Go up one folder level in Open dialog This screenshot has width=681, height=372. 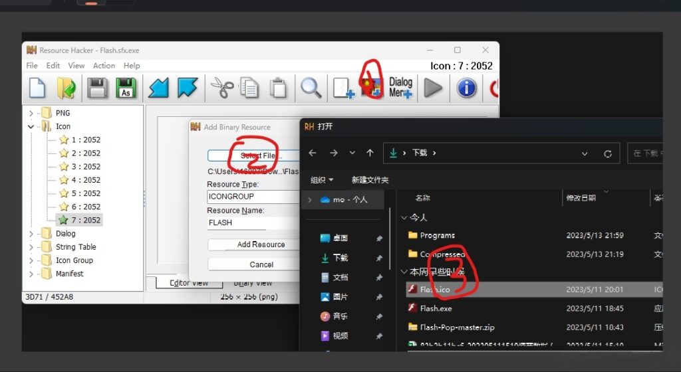[370, 153]
